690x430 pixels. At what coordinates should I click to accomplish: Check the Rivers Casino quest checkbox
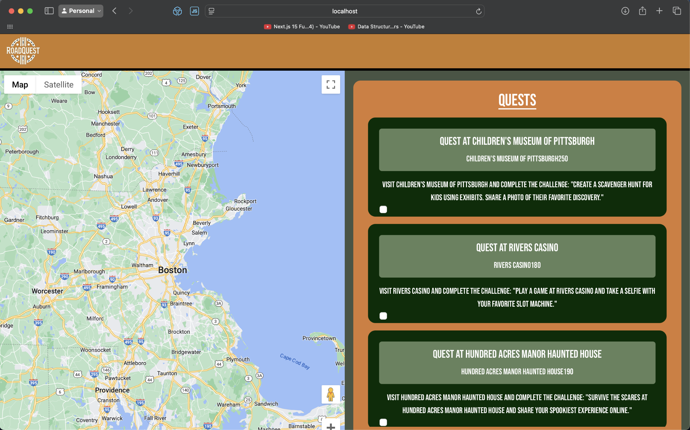pos(383,316)
